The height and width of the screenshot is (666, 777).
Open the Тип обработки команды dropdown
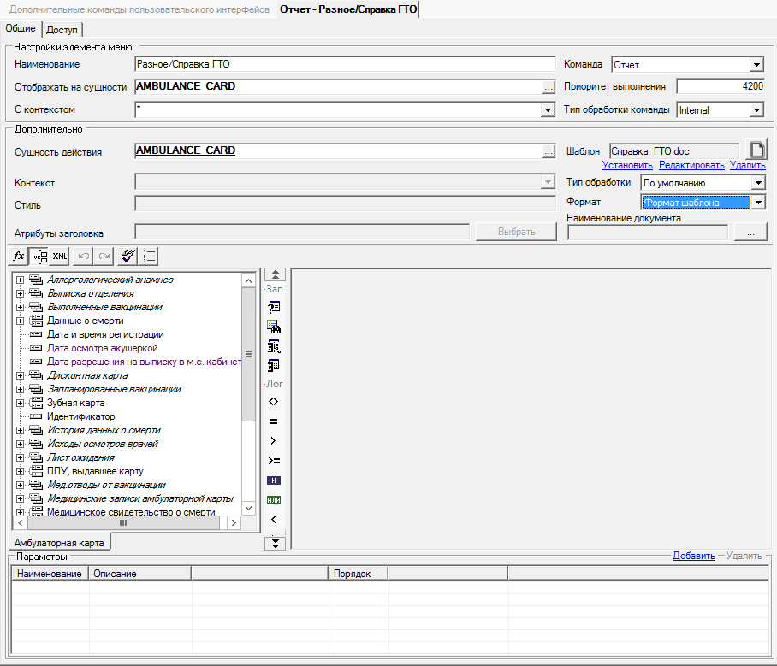[756, 110]
